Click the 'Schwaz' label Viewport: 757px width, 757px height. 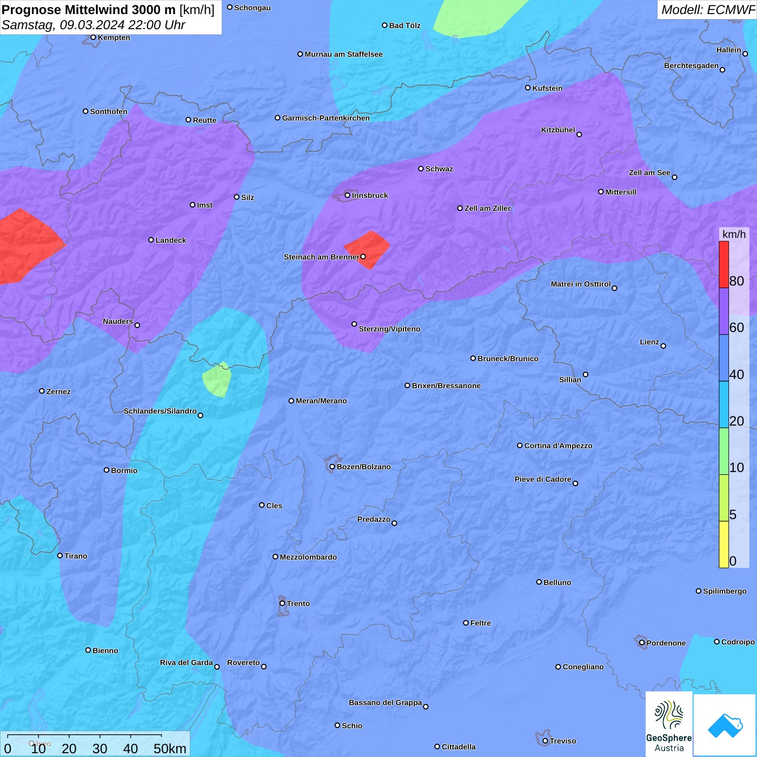[439, 169]
